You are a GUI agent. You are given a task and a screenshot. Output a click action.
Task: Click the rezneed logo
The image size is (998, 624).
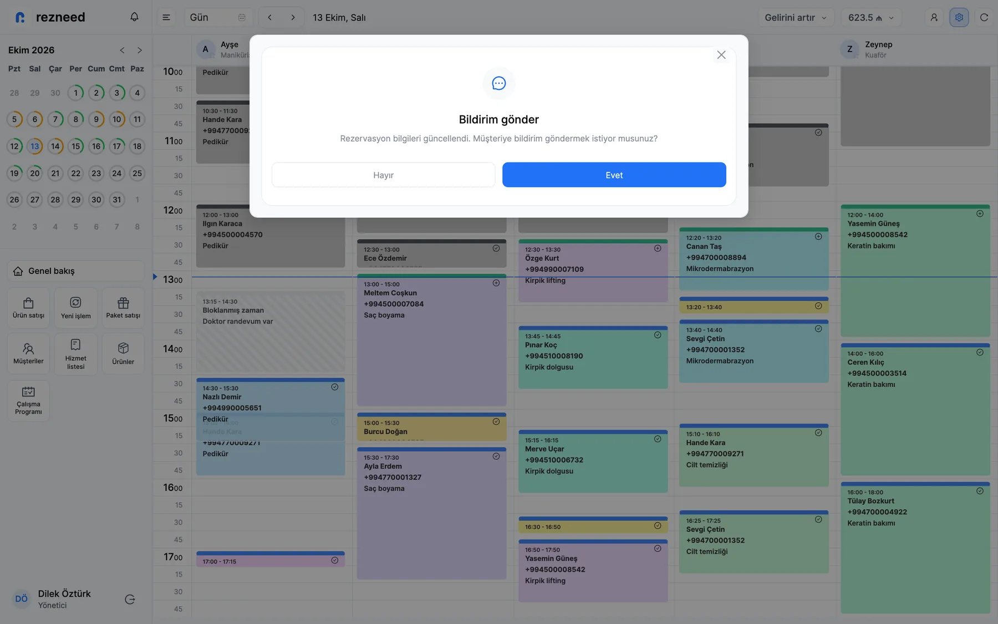tap(50, 17)
